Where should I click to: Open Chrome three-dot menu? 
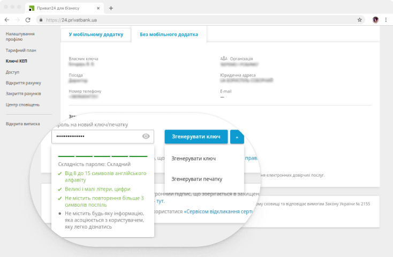tap(387, 19)
